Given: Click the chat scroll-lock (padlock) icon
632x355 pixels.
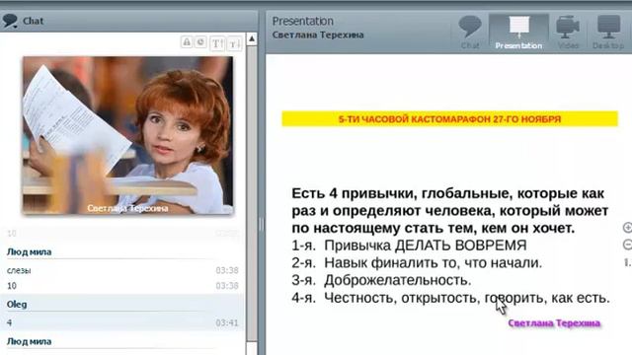Looking at the screenshot, I should (187, 42).
